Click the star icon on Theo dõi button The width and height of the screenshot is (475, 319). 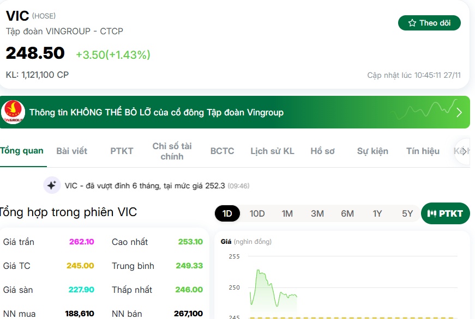(x=412, y=23)
